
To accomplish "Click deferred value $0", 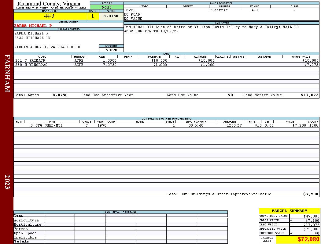I will [317, 233].
